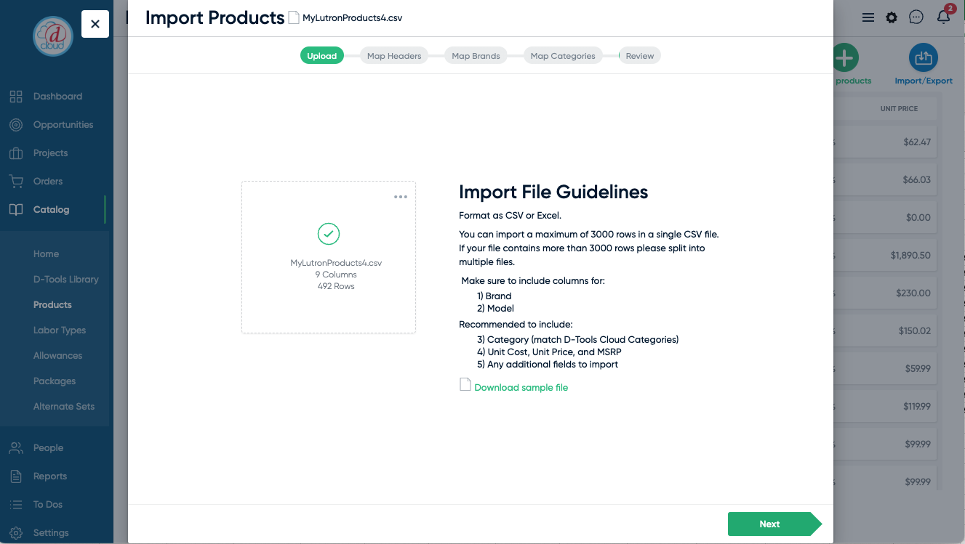Open the Dashboard grid icon
The width and height of the screenshot is (965, 544).
pyautogui.click(x=16, y=96)
